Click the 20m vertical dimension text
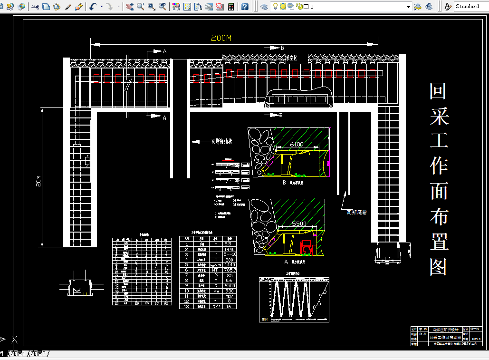Image resolution: width=489 pixels, height=360 pixels. 38,181
